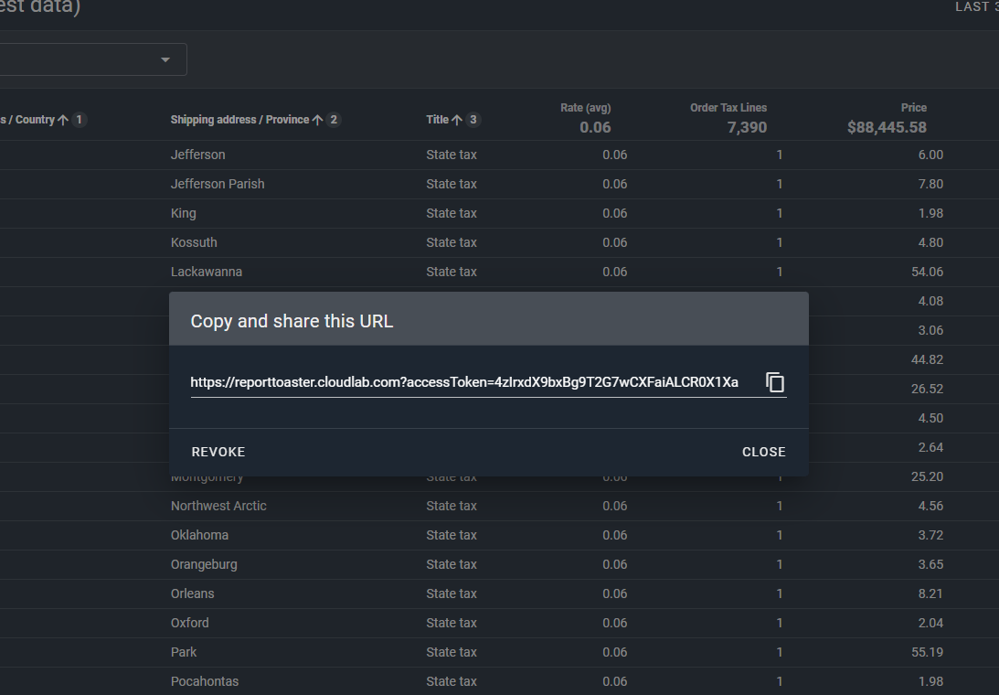This screenshot has width=999, height=695.
Task: Click the Lackawanna province cell
Action: (207, 272)
